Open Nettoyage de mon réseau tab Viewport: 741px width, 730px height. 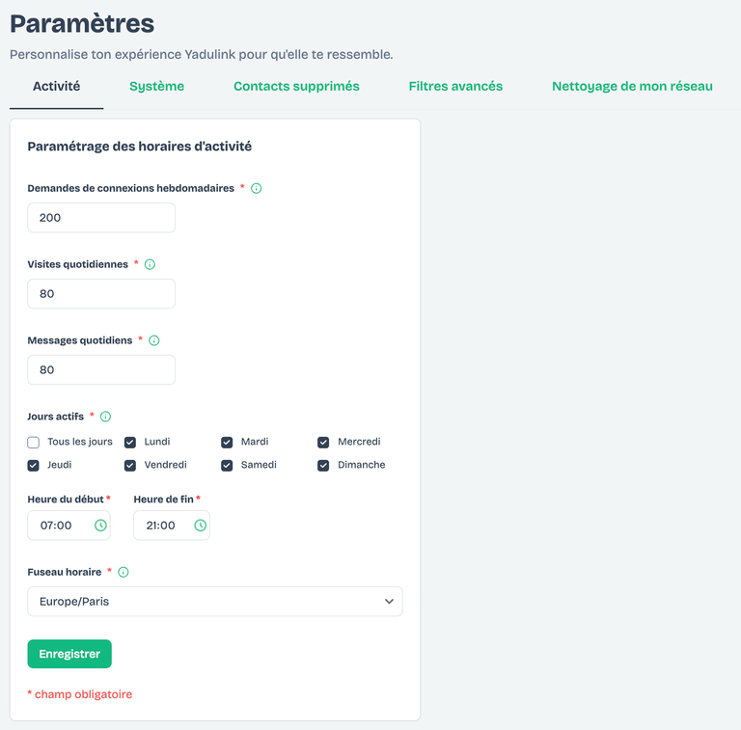632,86
